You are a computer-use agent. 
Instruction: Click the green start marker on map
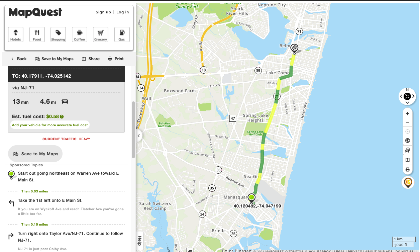pos(251,198)
